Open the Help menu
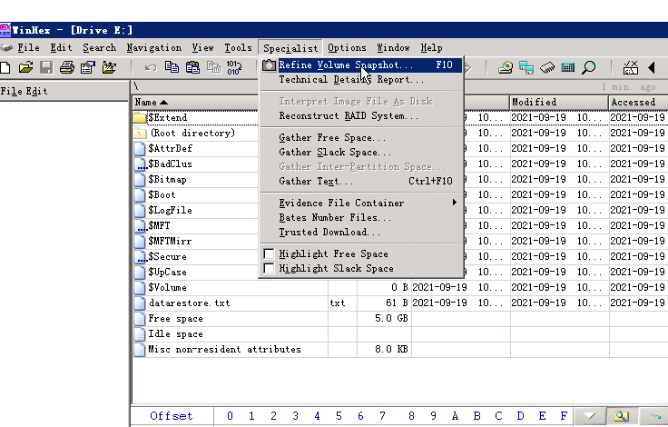 click(431, 48)
